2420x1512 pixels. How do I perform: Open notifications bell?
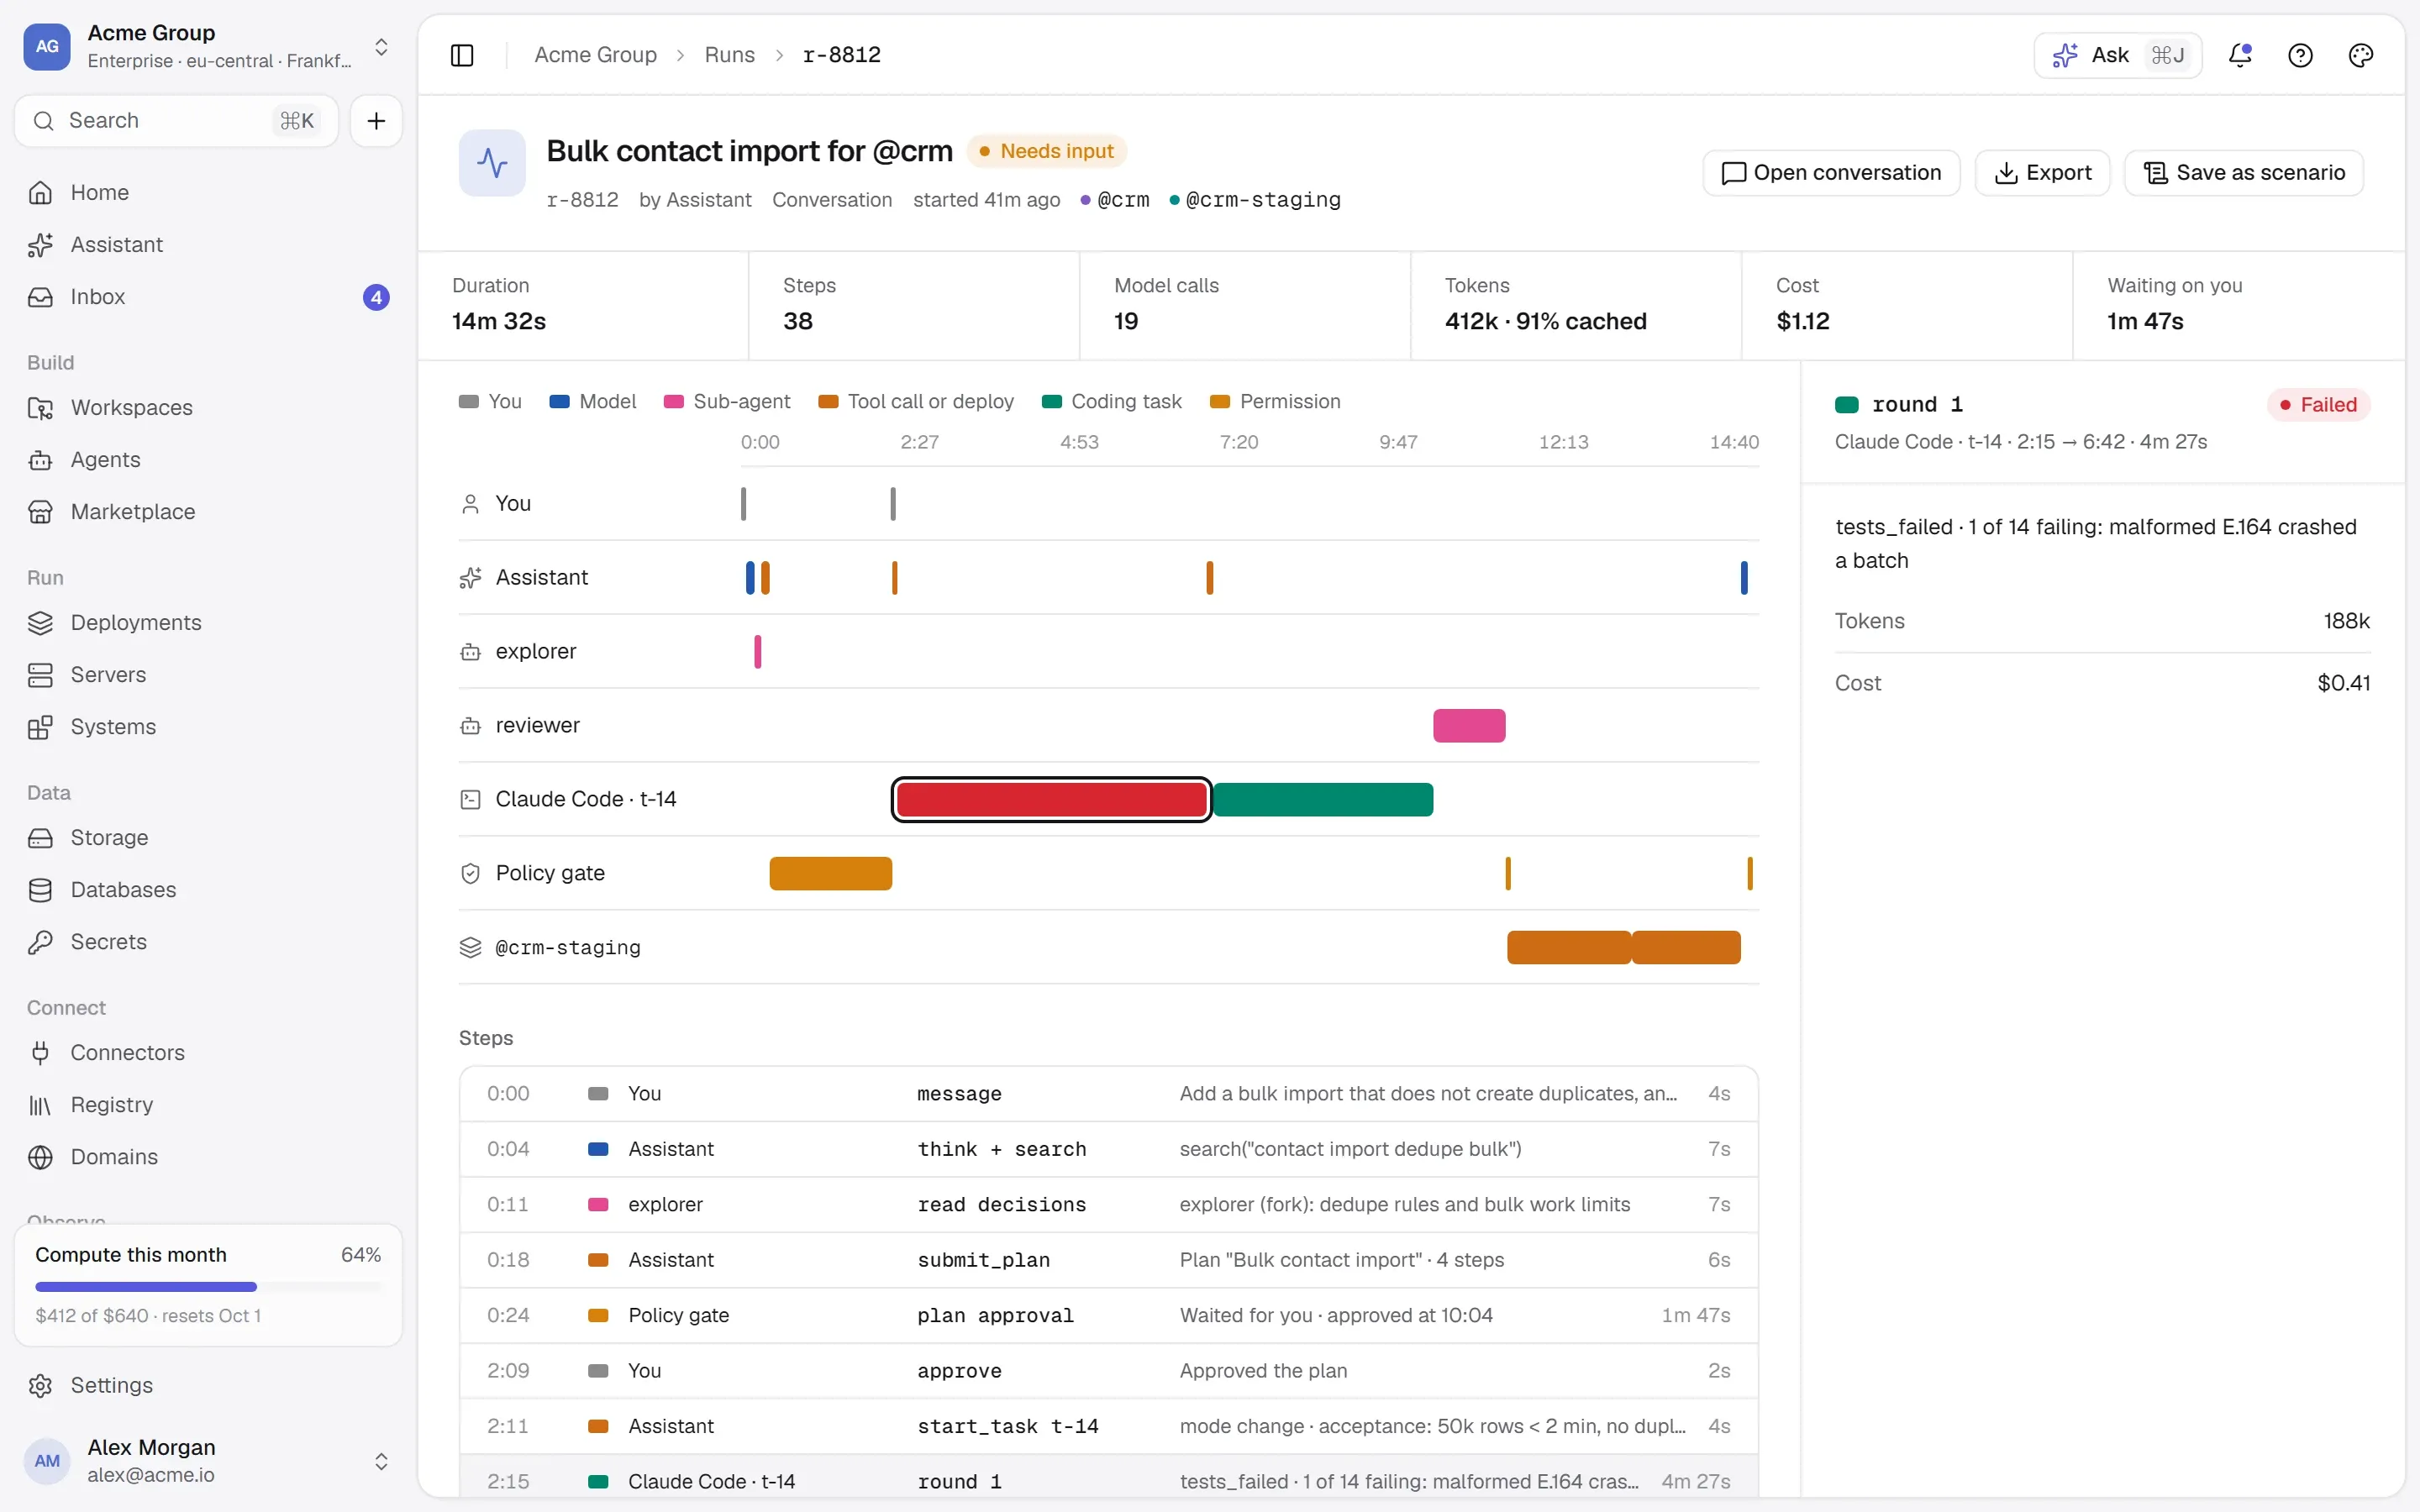click(2240, 55)
